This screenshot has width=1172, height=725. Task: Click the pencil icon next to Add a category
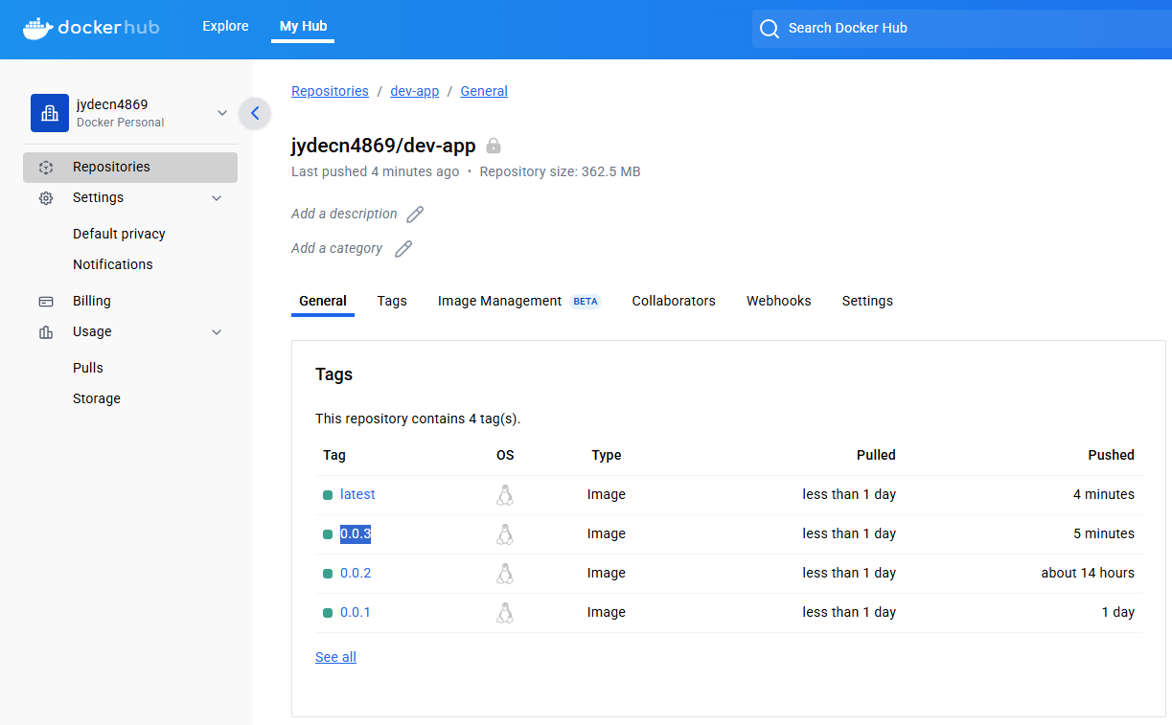403,249
